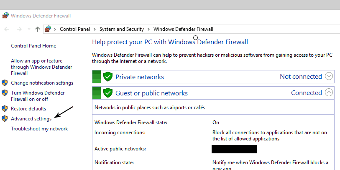Image resolution: width=340 pixels, height=170 pixels.
Task: Click the Windows Defender Firewall state label
Action: click(131, 122)
